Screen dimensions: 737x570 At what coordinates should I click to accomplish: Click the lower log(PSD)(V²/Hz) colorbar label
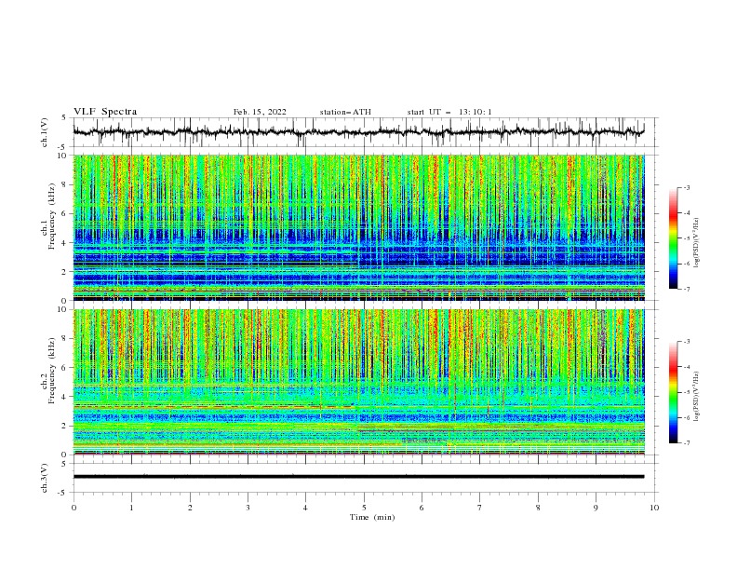coord(697,396)
